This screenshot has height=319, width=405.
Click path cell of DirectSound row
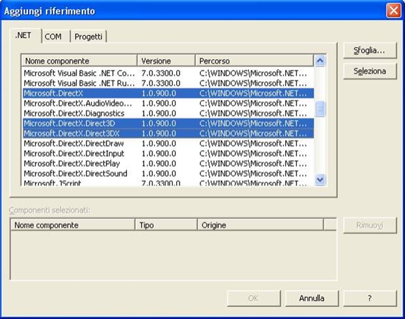[253, 173]
